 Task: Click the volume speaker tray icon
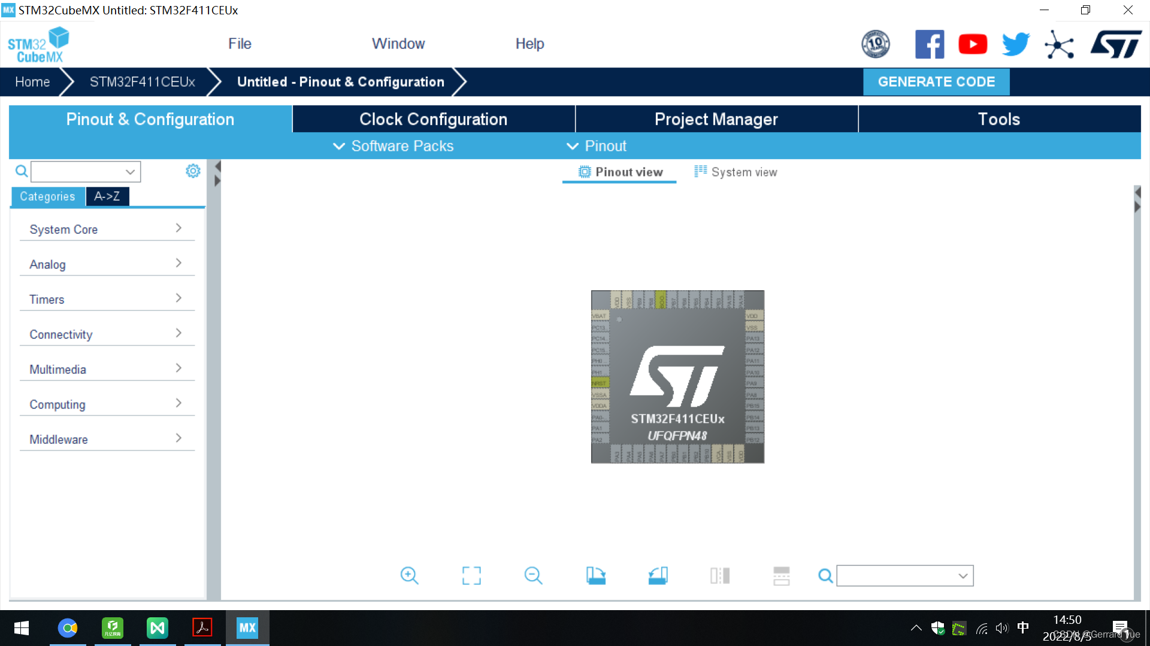(1002, 628)
